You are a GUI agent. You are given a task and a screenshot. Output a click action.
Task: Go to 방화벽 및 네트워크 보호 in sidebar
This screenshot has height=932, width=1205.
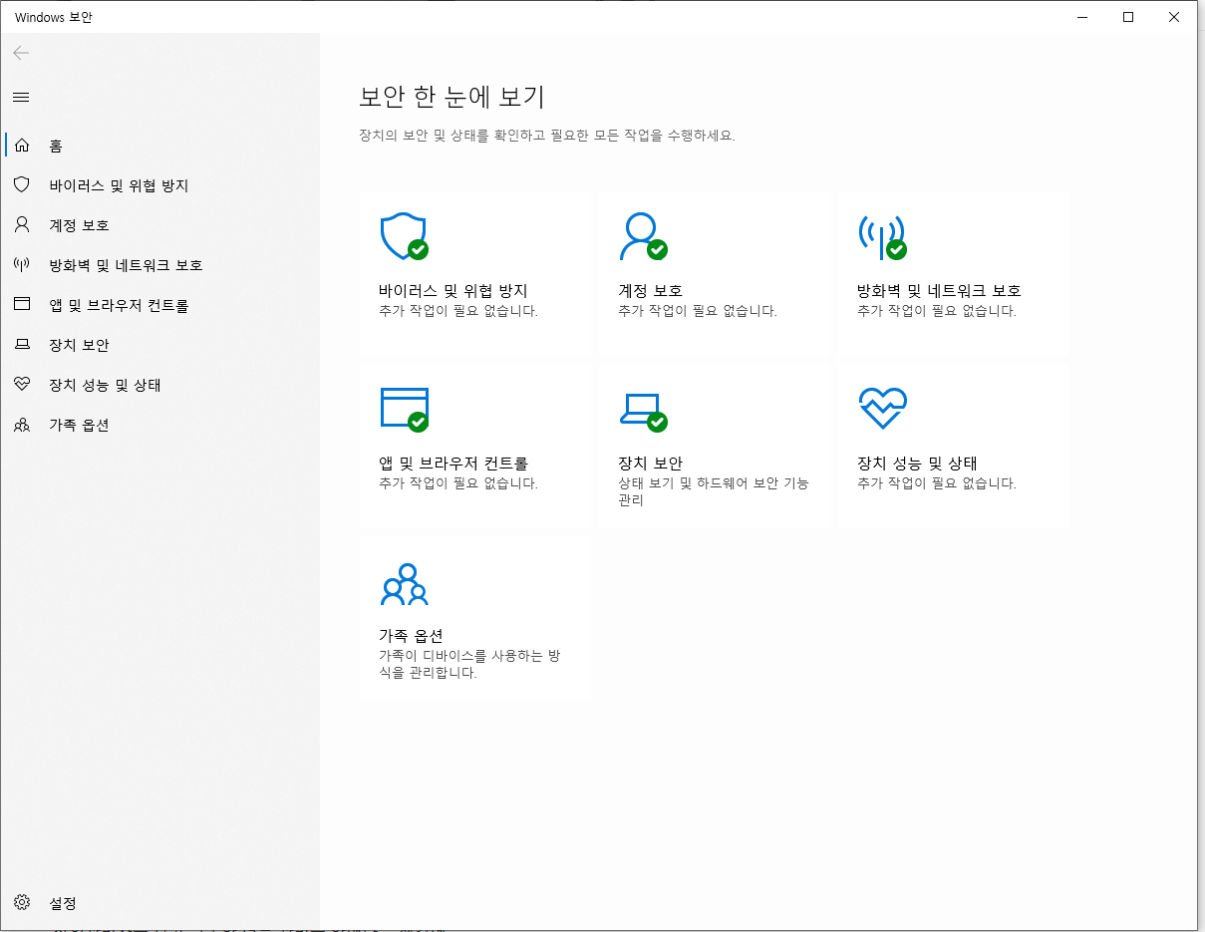159,265
